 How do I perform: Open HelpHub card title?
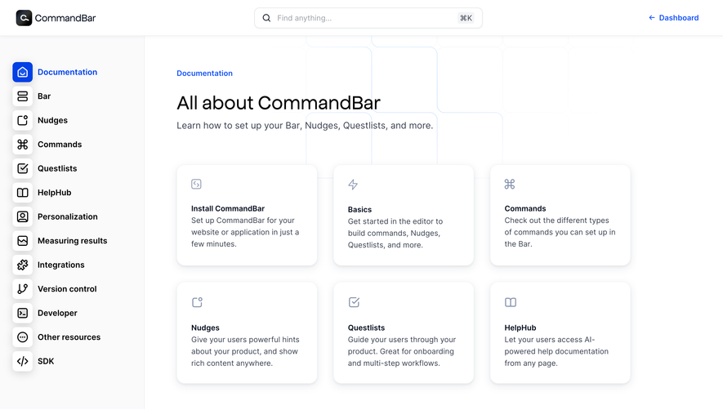click(x=520, y=328)
